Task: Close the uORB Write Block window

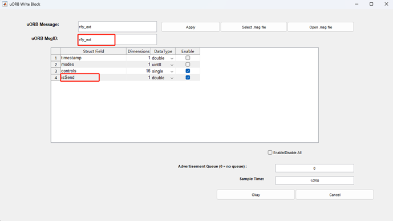Action: tap(386, 4)
